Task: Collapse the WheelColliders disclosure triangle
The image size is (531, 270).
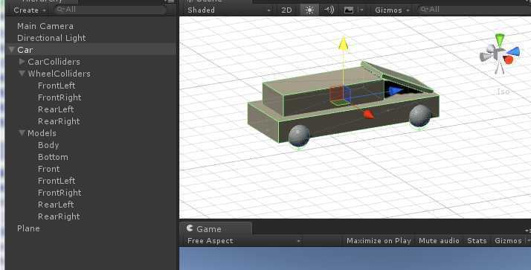Action: (22, 74)
